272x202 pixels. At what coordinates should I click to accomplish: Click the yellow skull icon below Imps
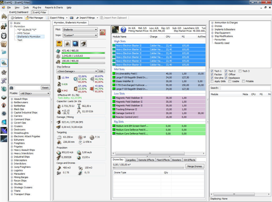pyautogui.click(x=59, y=44)
